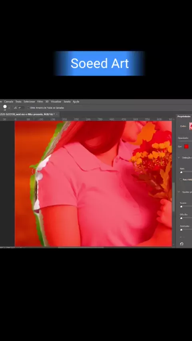
Task: Click the Propriedades panel header
Action: 184,116
